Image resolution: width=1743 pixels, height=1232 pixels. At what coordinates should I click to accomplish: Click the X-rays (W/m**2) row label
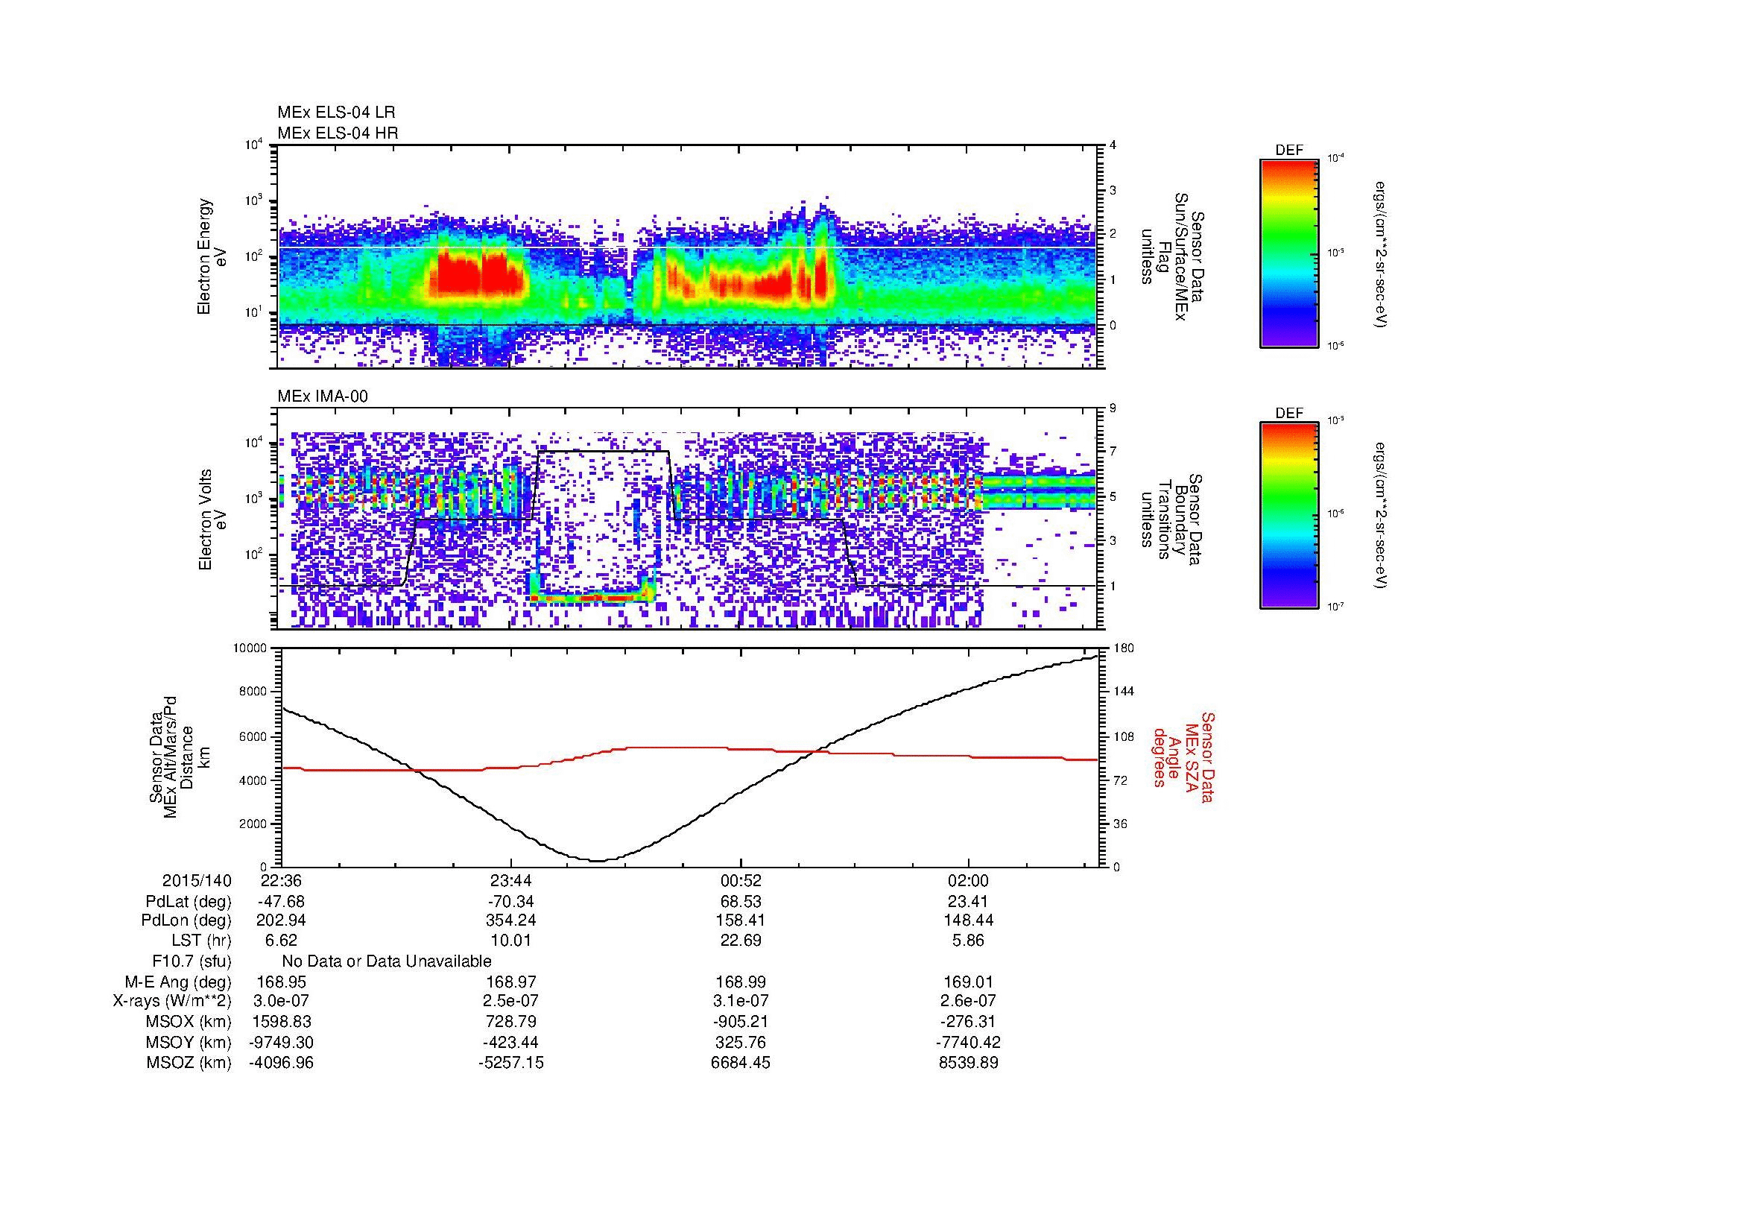[x=171, y=1002]
